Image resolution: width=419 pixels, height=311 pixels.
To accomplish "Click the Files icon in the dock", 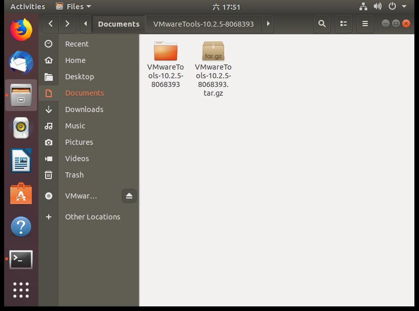I will pyautogui.click(x=21, y=95).
